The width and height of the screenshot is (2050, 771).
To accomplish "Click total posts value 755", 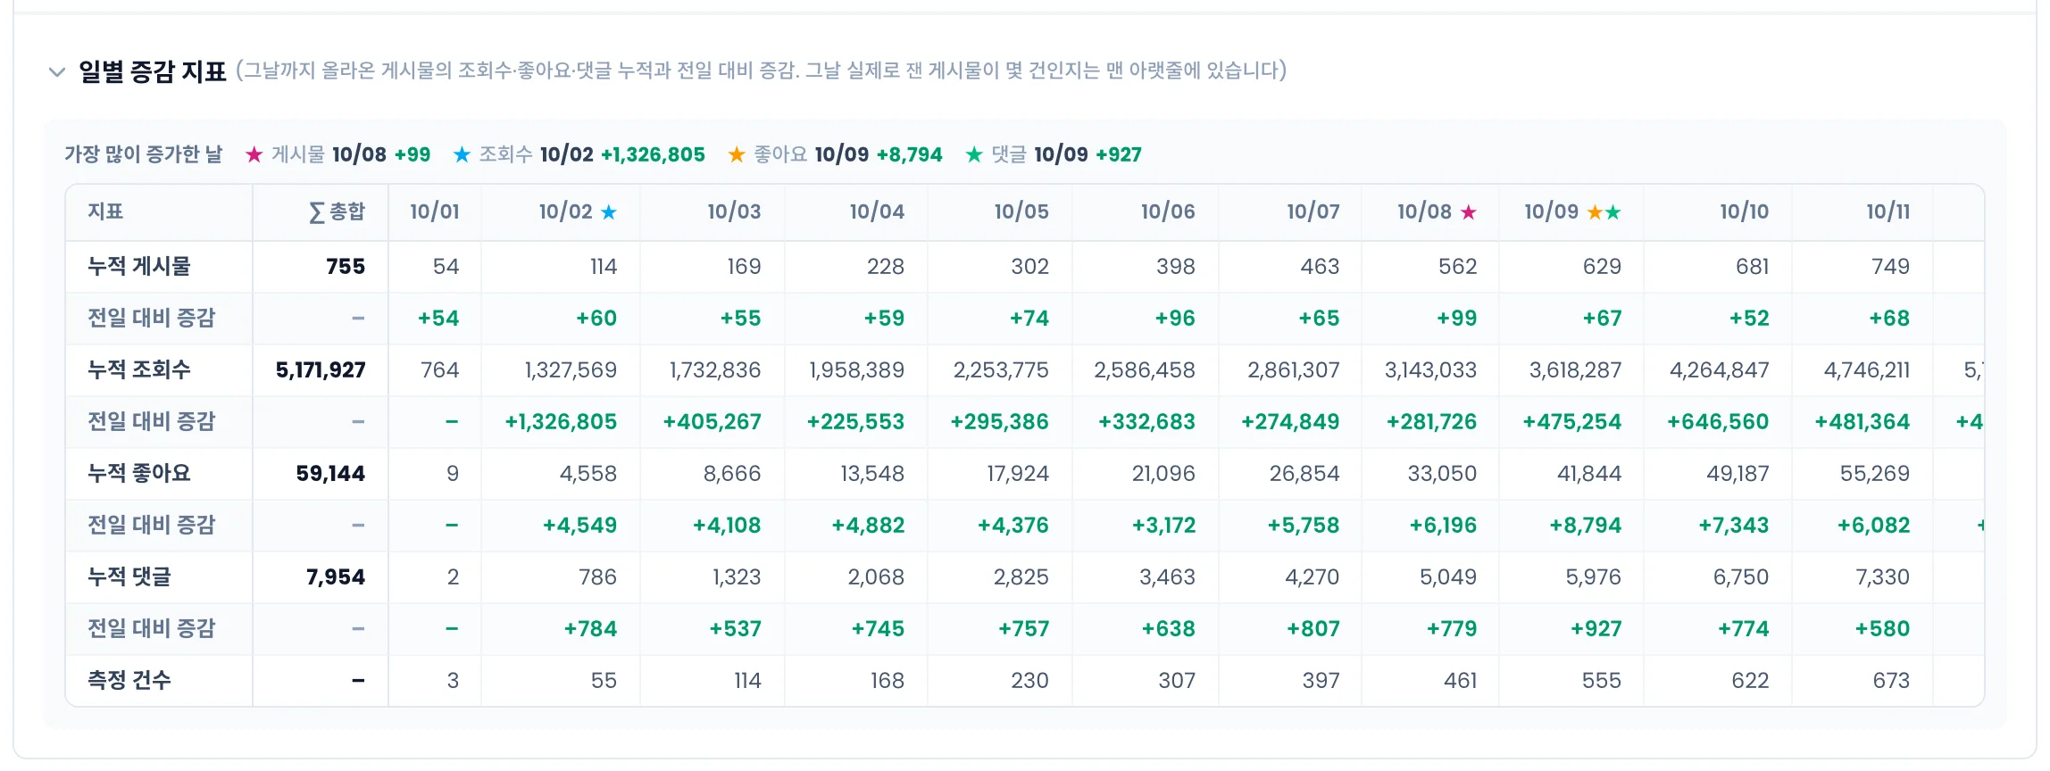I will [346, 266].
